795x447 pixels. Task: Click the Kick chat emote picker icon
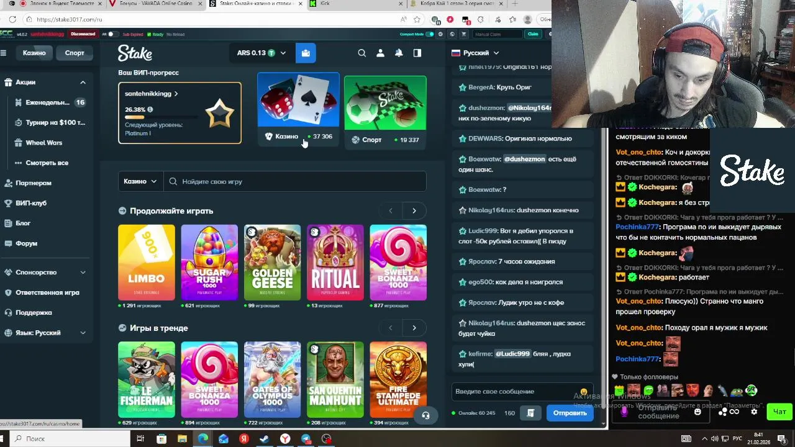pyautogui.click(x=697, y=412)
